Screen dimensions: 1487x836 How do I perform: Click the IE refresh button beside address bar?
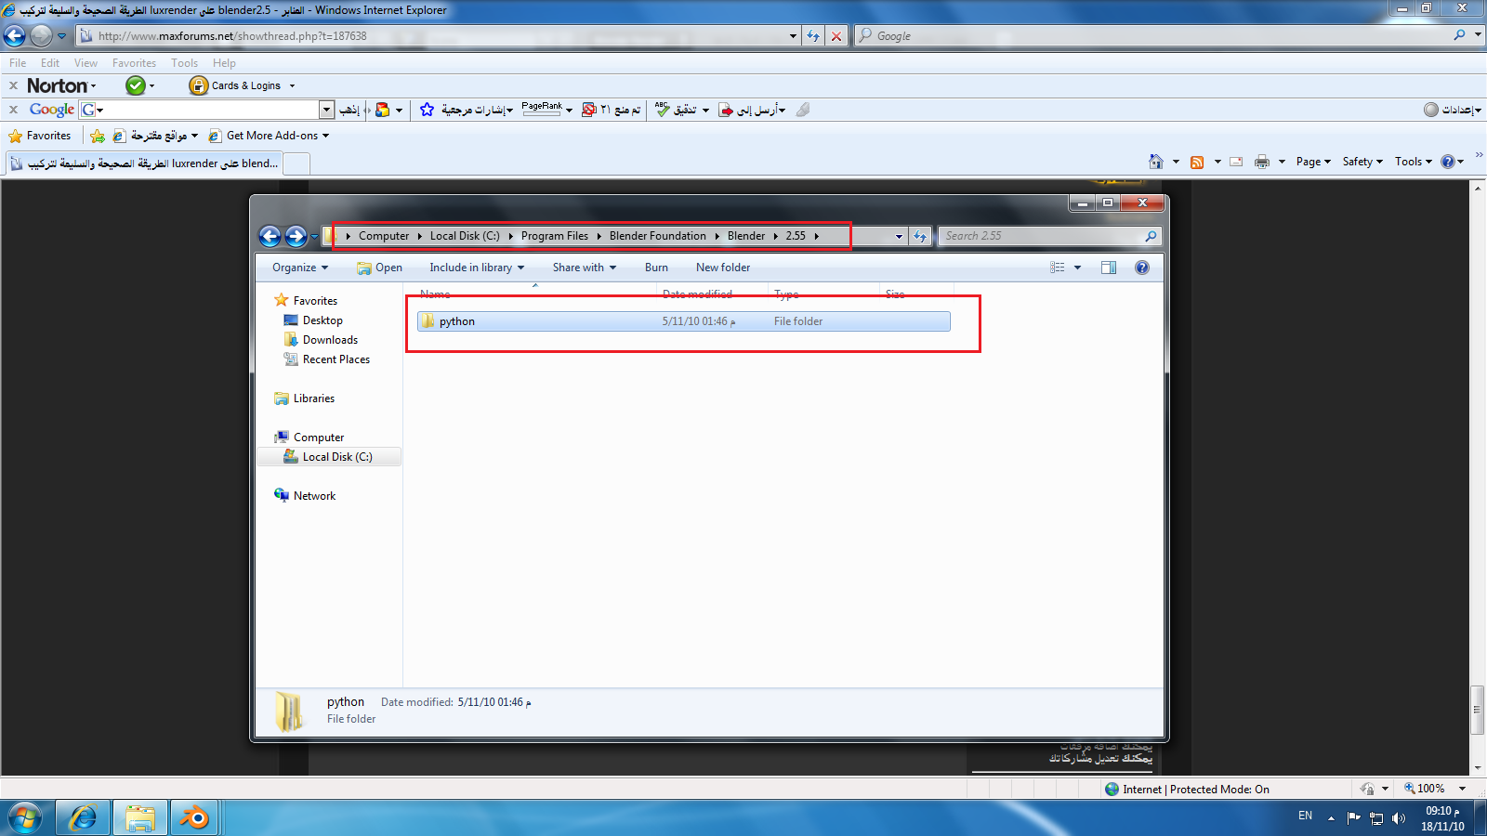tap(813, 36)
